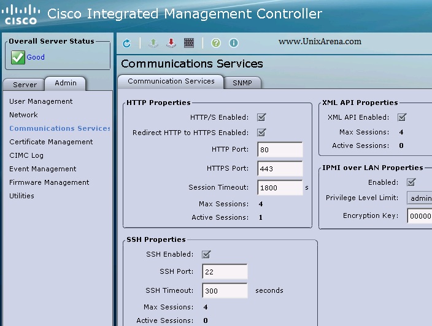Click the Encryption Key field
The image size is (432, 326).
(420, 215)
